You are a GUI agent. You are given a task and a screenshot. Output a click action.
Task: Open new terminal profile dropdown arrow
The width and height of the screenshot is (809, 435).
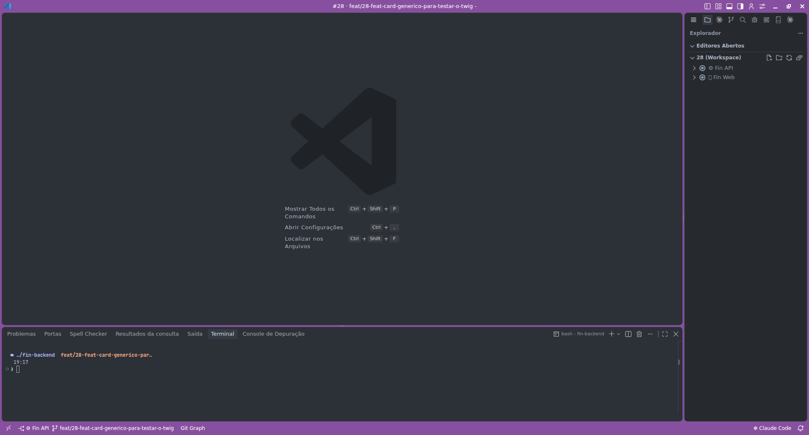(619, 334)
